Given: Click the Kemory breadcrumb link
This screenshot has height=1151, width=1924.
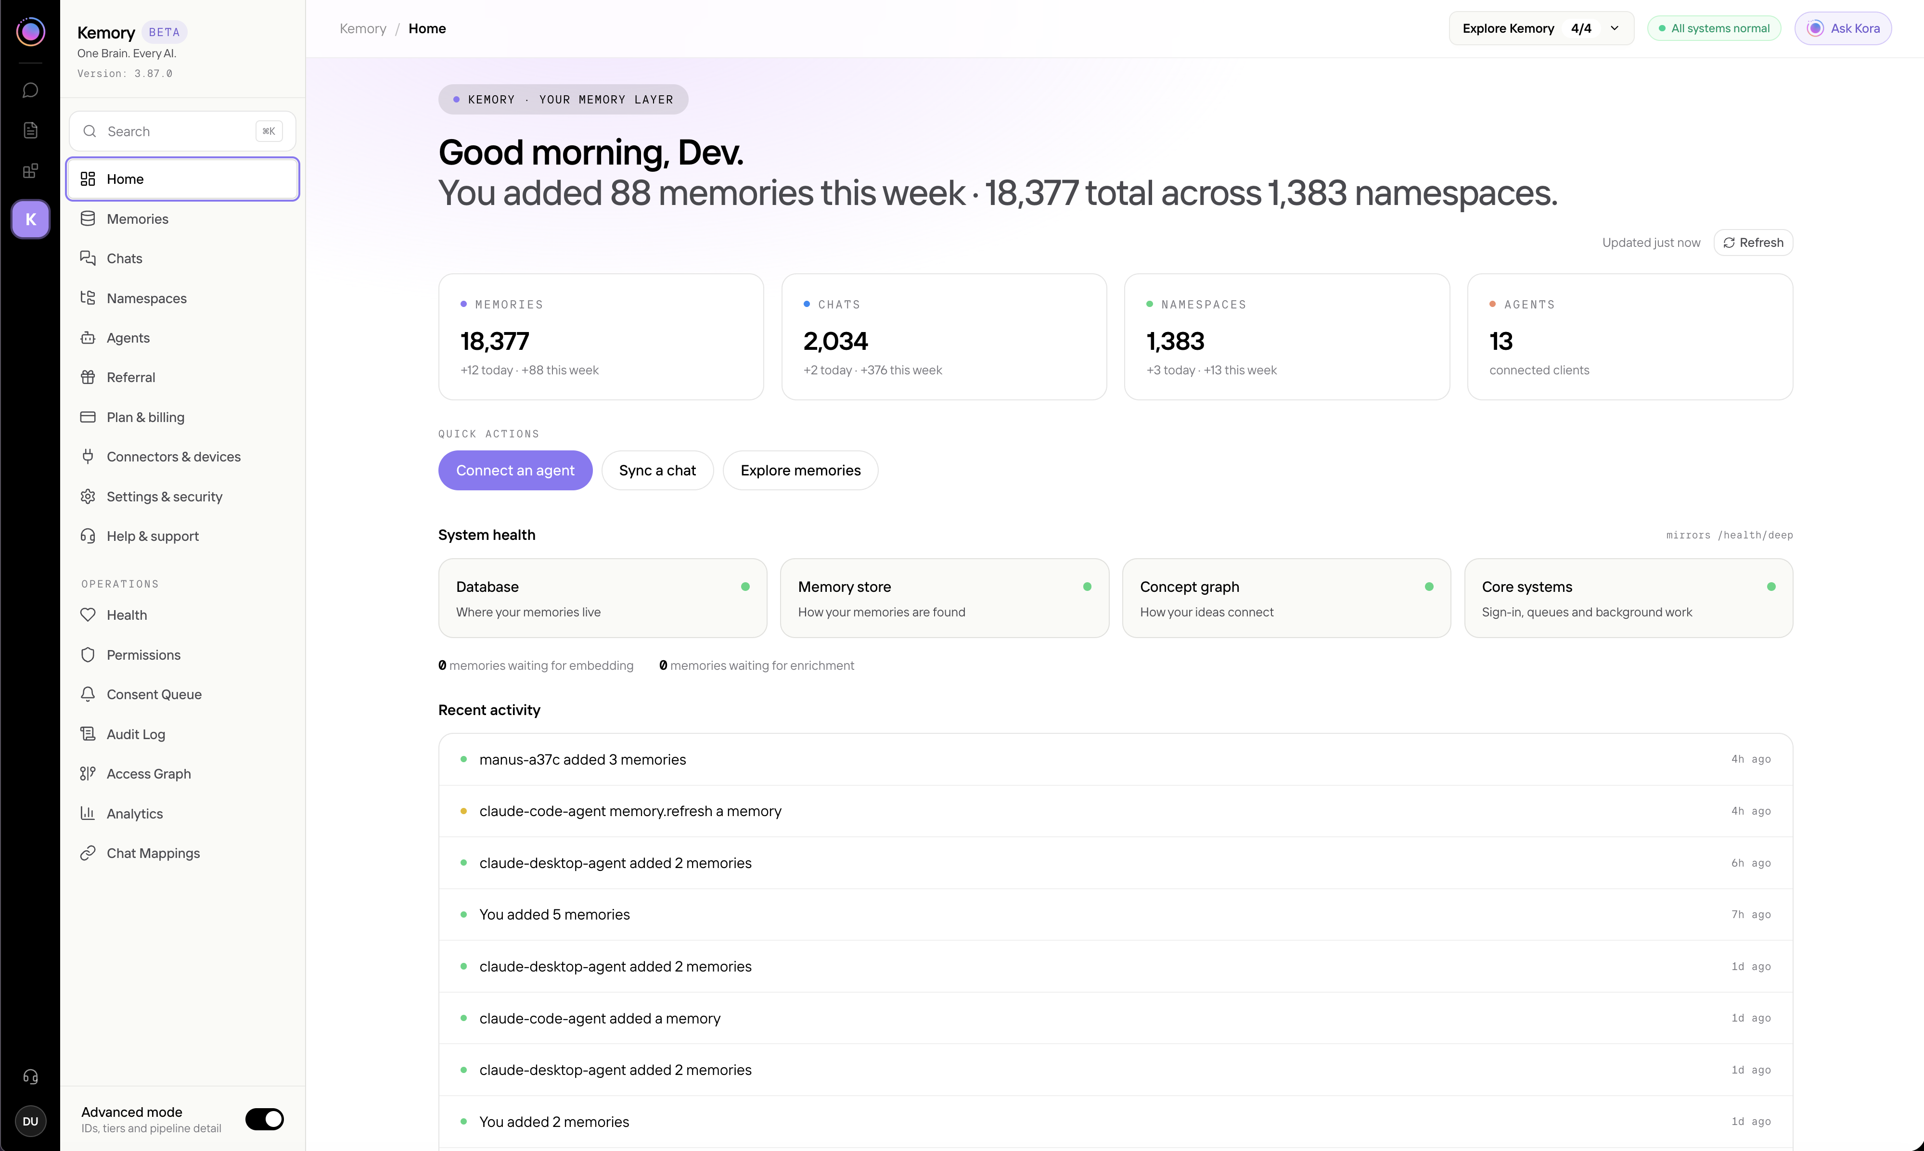Looking at the screenshot, I should point(363,29).
